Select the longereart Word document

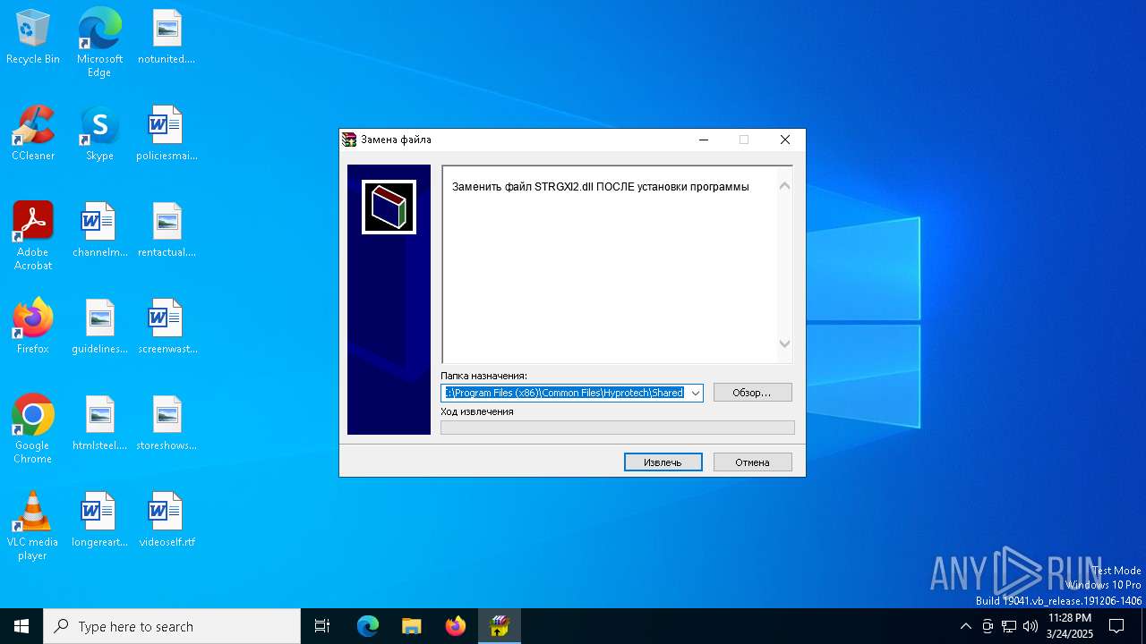click(99, 521)
